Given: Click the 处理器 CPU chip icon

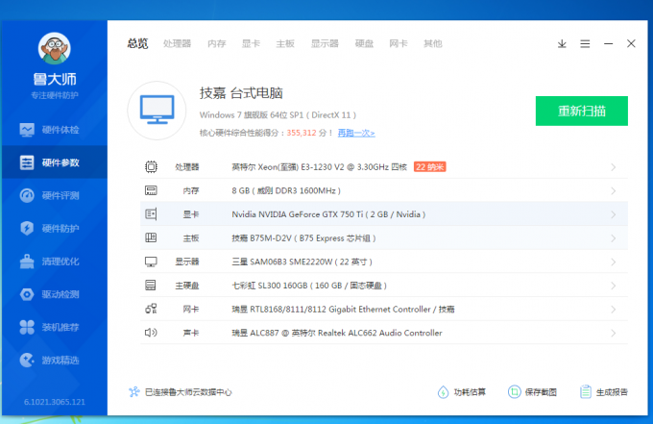Looking at the screenshot, I should pos(151,166).
